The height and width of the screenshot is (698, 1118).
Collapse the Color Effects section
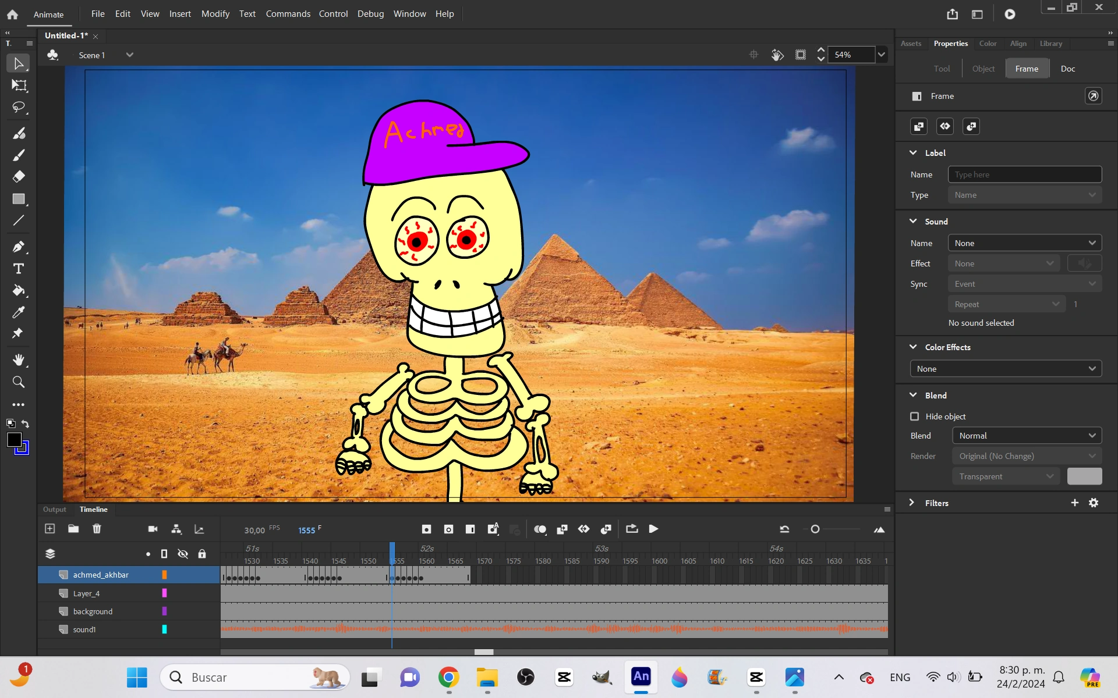click(912, 347)
